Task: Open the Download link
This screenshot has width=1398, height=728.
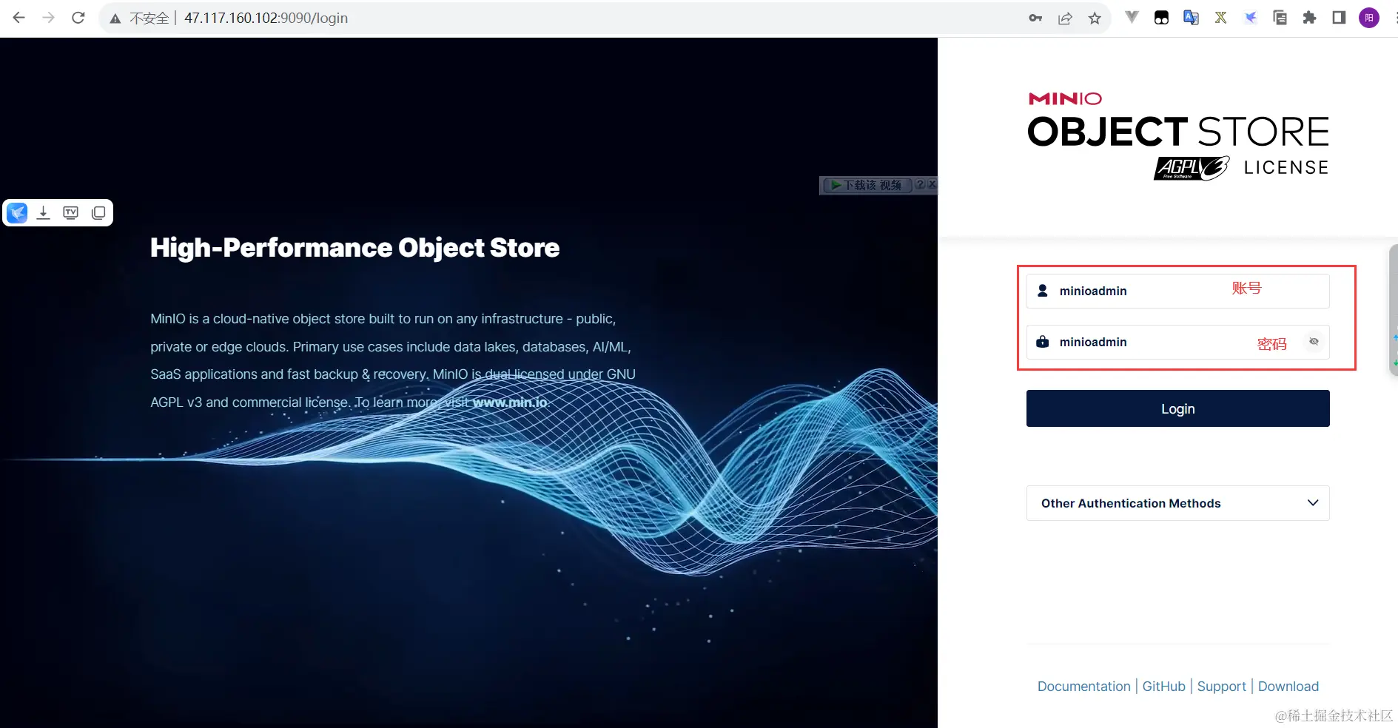Action: [1288, 687]
